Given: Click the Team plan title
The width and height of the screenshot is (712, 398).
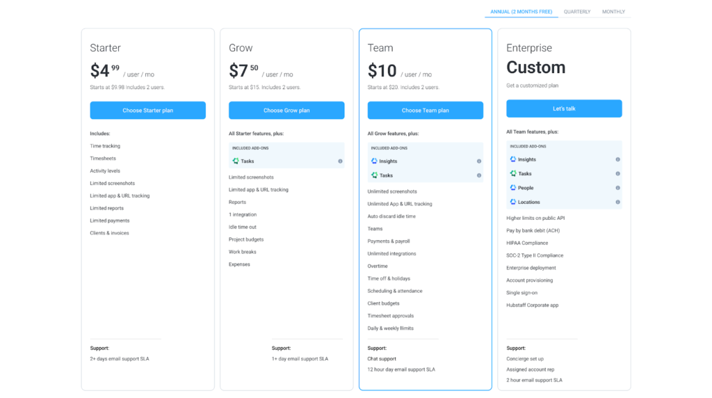Looking at the screenshot, I should pos(380,48).
